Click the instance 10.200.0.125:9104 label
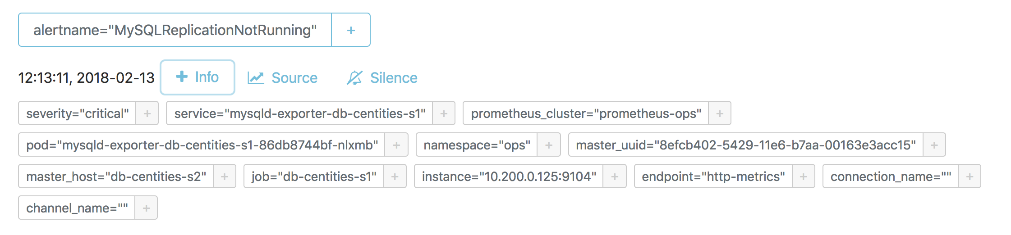The width and height of the screenshot is (1011, 235). (509, 176)
